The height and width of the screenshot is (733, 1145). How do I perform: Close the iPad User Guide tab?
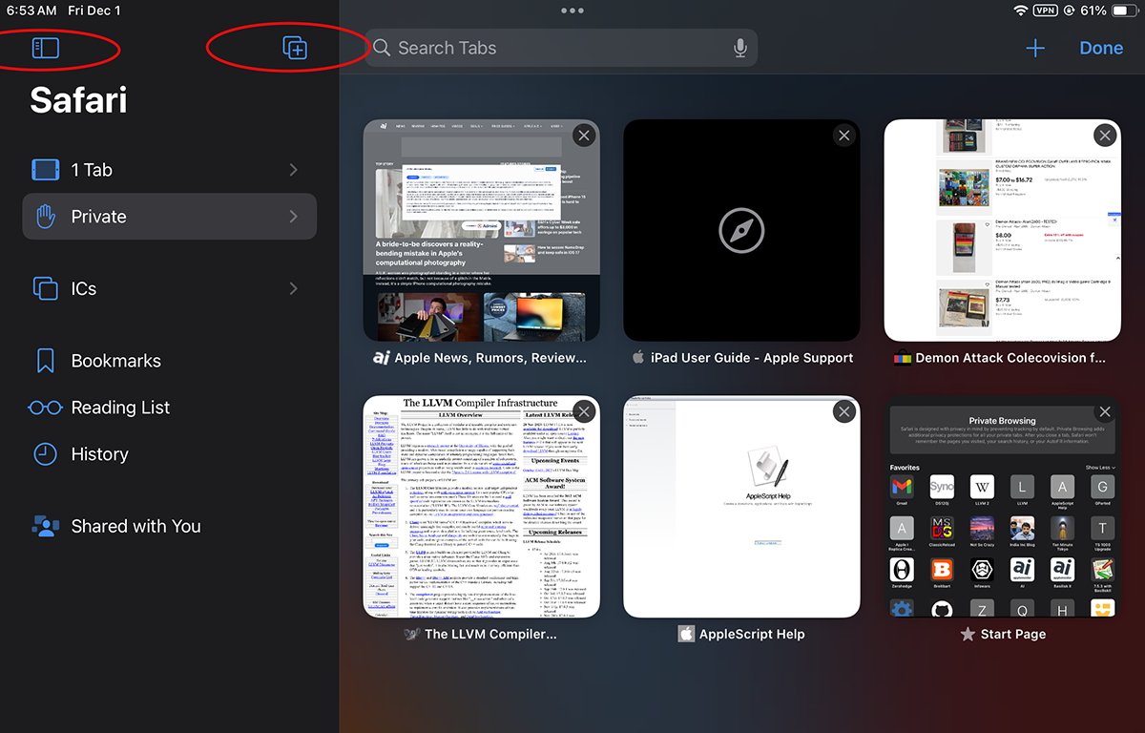click(843, 136)
